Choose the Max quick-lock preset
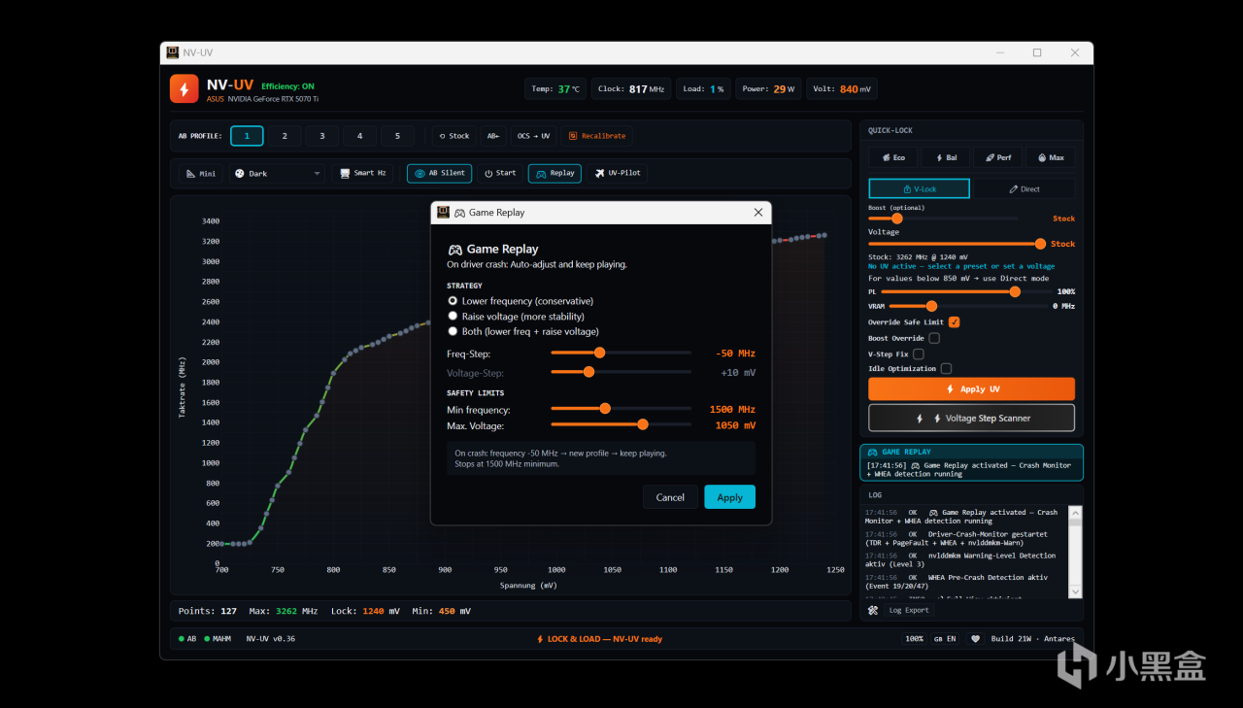The width and height of the screenshot is (1243, 708). [1050, 157]
